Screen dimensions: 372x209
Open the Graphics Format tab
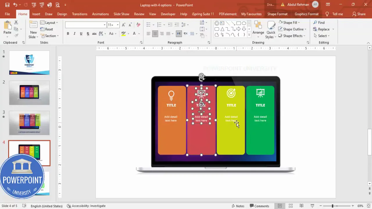(306, 14)
